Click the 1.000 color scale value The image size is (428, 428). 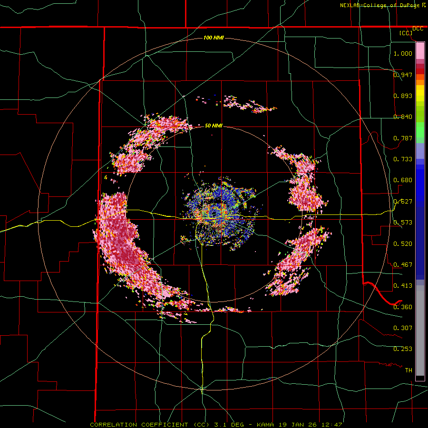403,53
